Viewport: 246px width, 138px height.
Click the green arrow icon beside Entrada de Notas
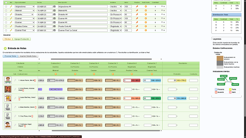point(5,48)
